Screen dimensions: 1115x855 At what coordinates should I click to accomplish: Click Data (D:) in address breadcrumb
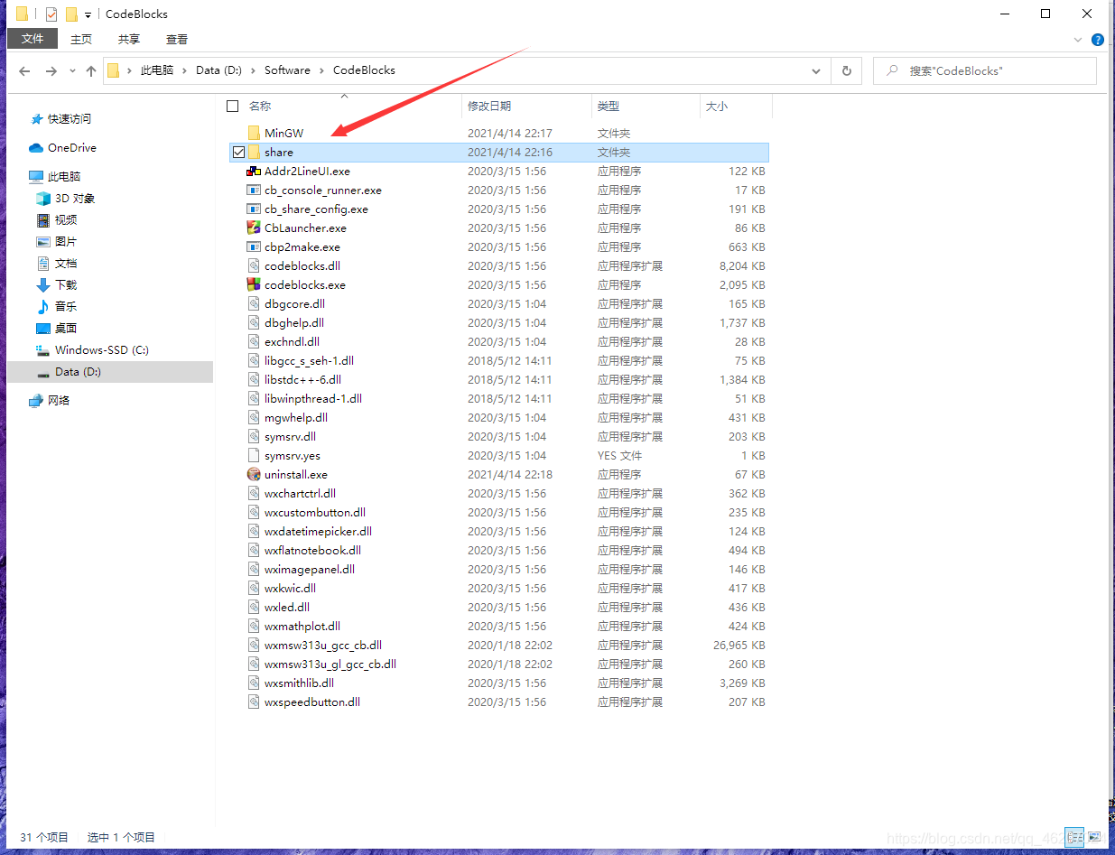pos(219,70)
